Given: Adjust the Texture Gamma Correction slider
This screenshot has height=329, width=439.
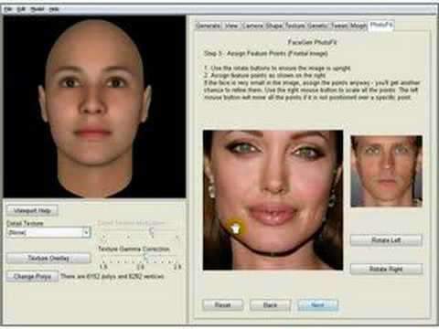Looking at the screenshot, I should coord(145,258).
